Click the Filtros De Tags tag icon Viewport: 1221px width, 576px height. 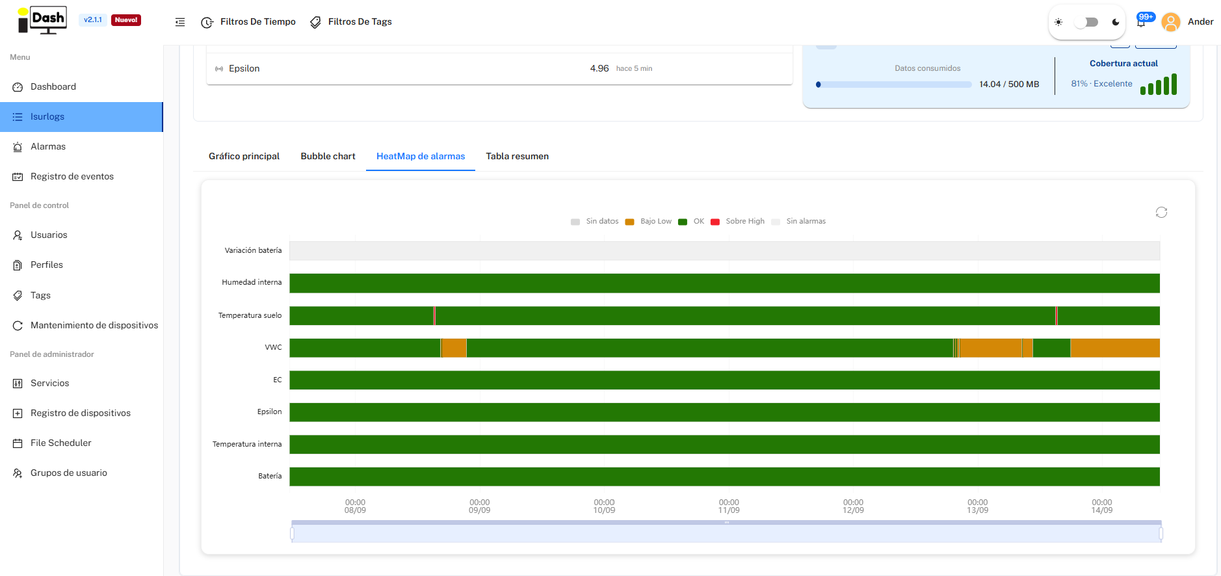coord(315,22)
